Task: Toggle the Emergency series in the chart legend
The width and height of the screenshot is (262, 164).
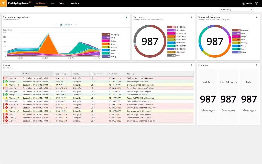Action: coord(113,34)
